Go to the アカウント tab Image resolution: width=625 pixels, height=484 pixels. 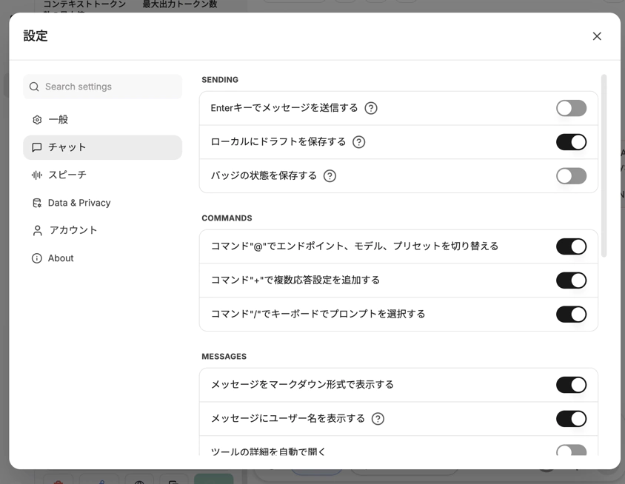coord(102,230)
